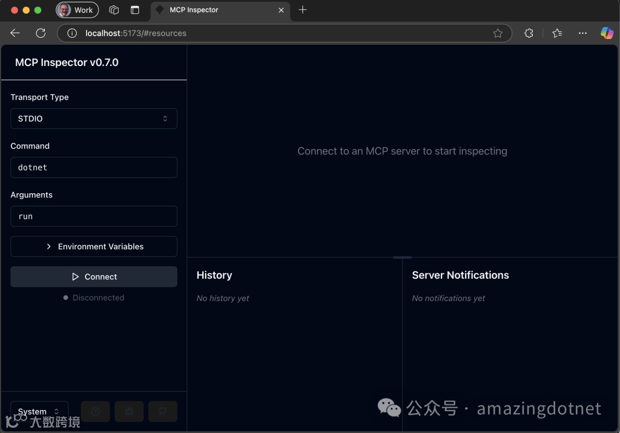
Task: Click the Transport Type label
Action: point(40,97)
